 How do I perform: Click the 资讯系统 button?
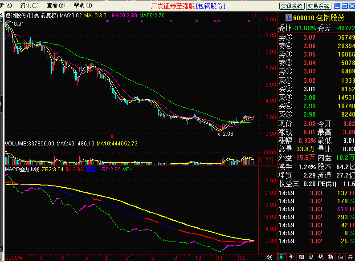(292, 6)
